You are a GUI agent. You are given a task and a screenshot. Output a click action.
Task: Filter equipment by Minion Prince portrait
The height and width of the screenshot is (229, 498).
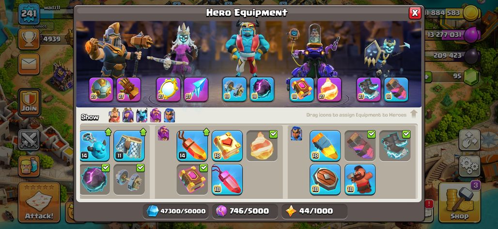[141, 115]
